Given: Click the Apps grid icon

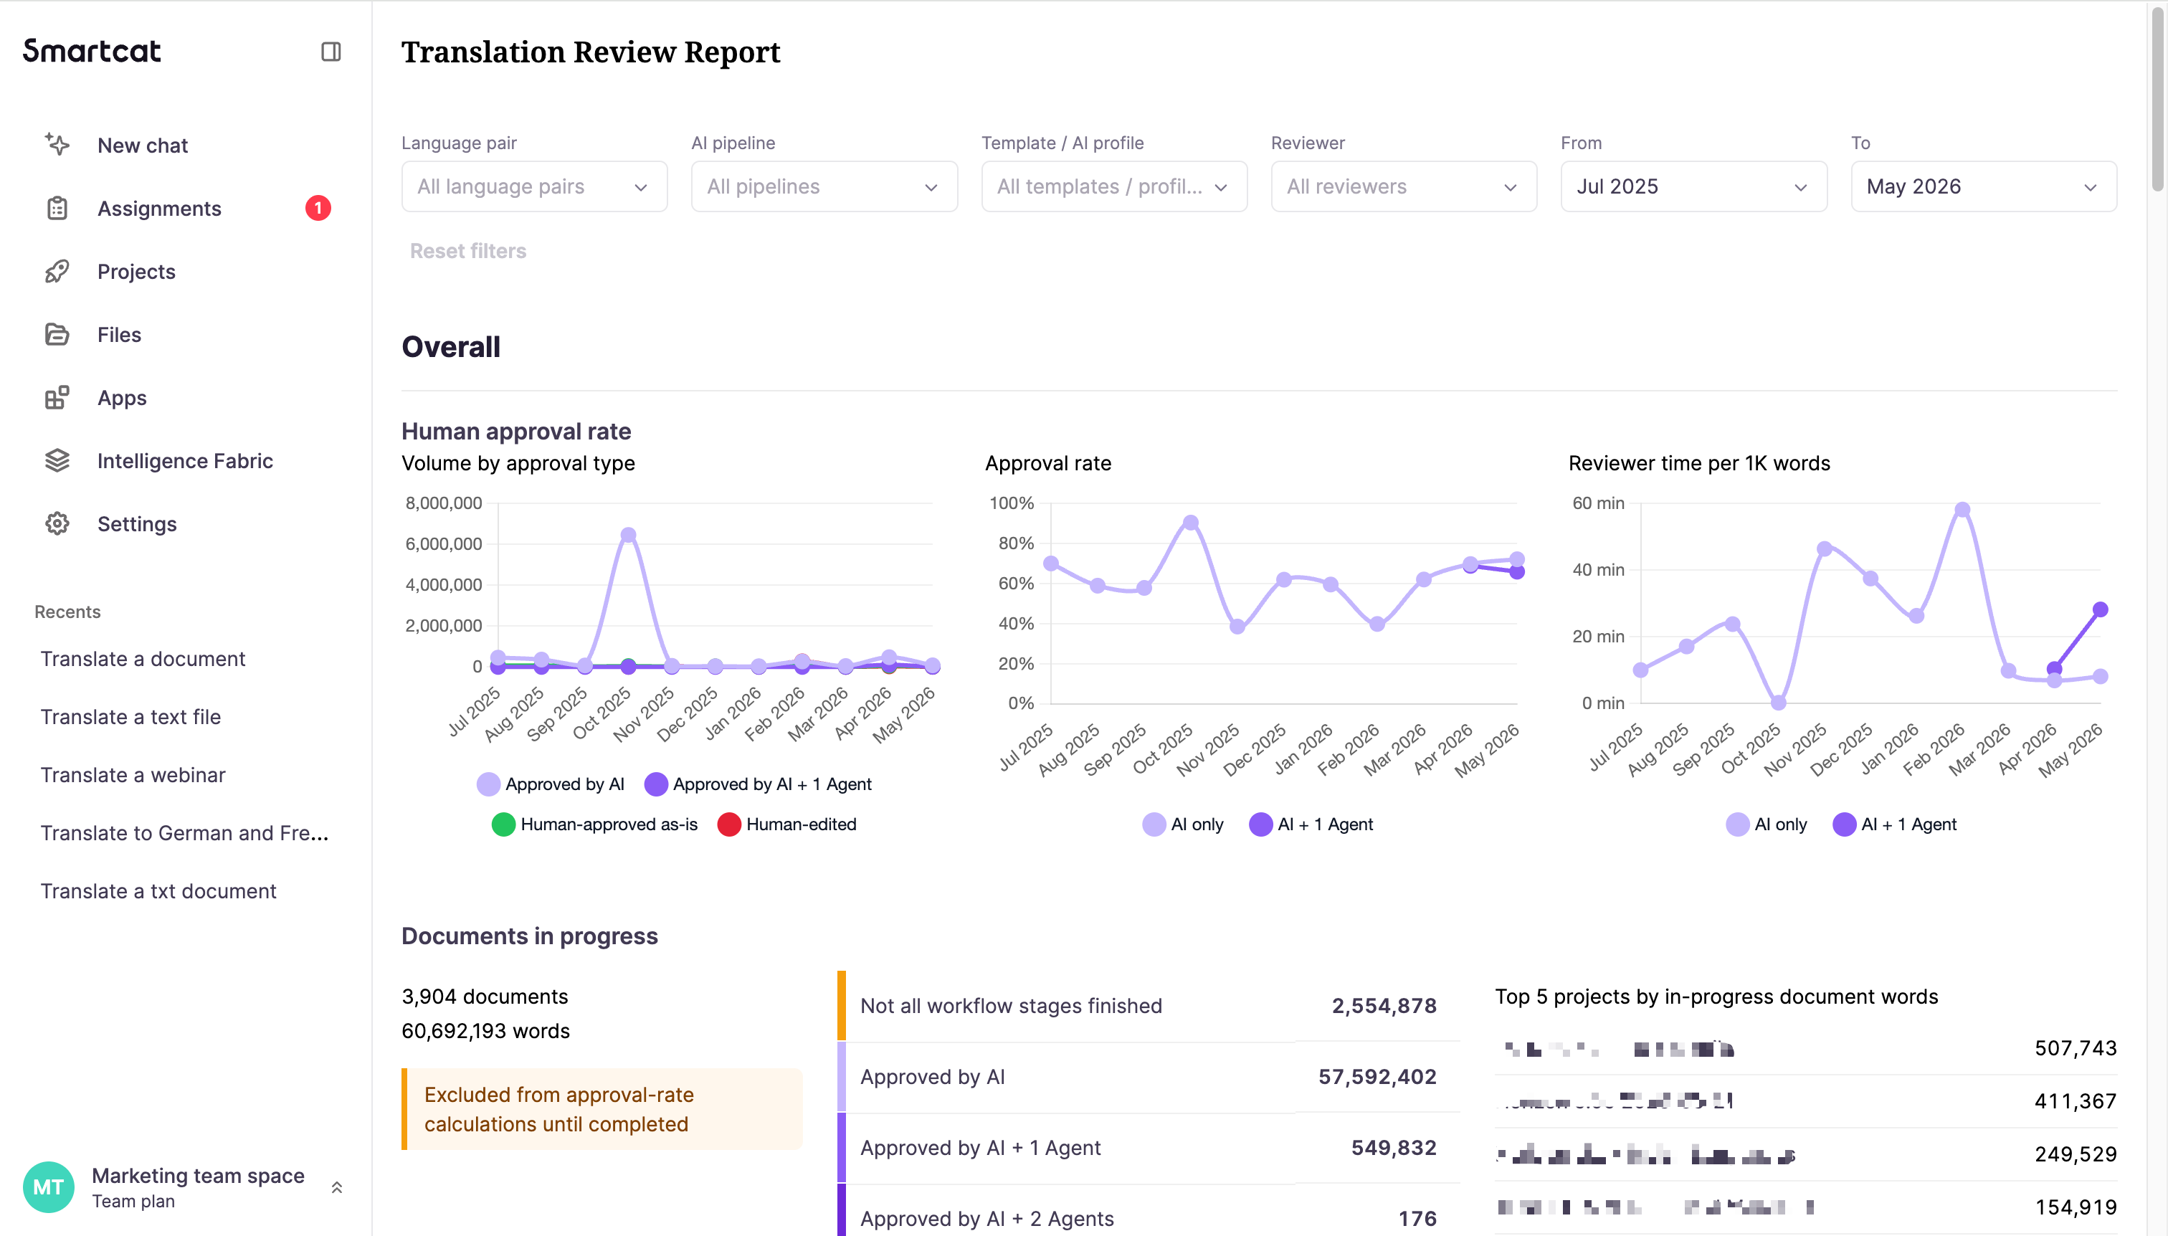Looking at the screenshot, I should 57,397.
